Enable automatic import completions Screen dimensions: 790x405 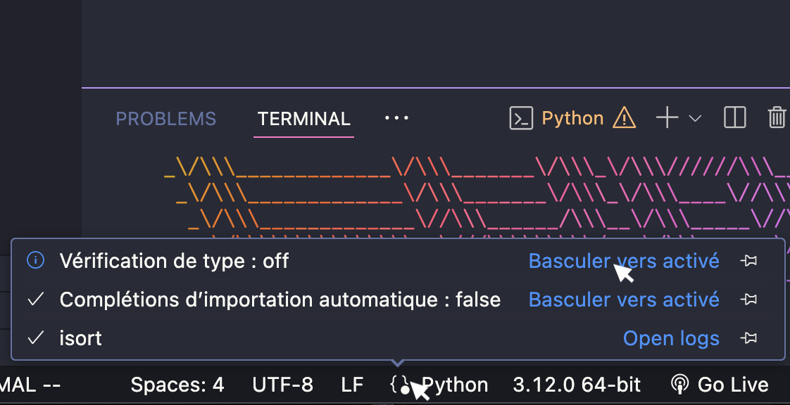[x=622, y=299]
